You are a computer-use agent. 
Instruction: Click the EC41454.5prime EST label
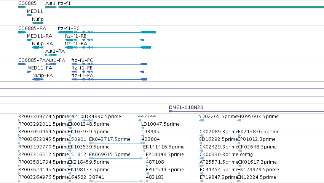[x=219, y=170]
